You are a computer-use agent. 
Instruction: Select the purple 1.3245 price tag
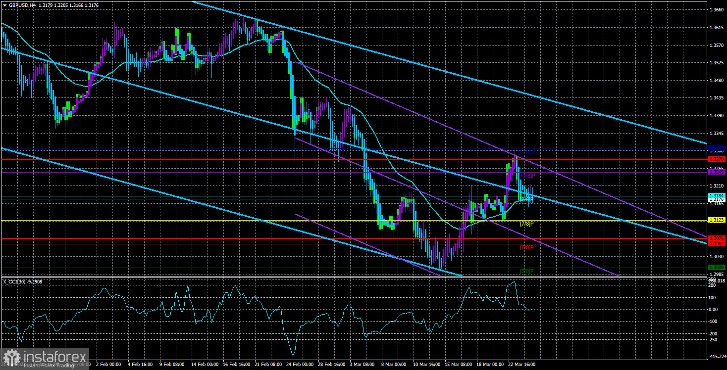tap(717, 172)
